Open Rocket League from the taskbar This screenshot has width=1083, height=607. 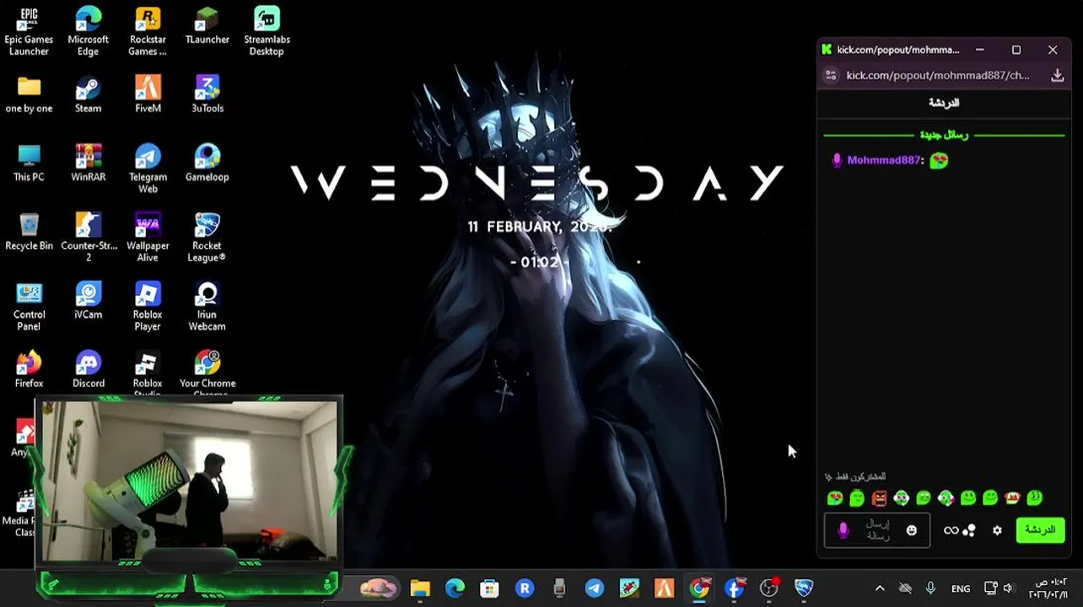point(804,588)
